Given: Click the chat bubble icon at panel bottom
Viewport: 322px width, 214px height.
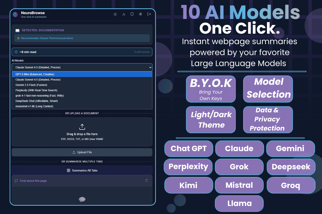Looking at the screenshot, I should pyautogui.click(x=82, y=199).
